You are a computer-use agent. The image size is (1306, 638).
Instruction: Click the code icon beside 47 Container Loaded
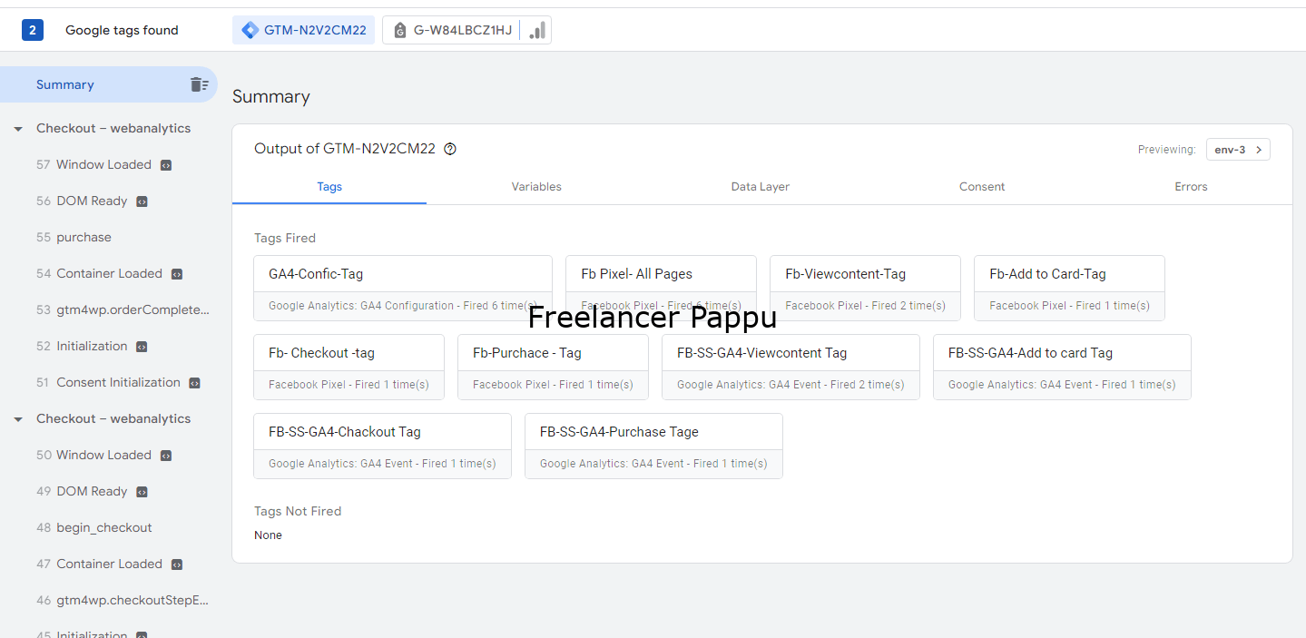(177, 564)
